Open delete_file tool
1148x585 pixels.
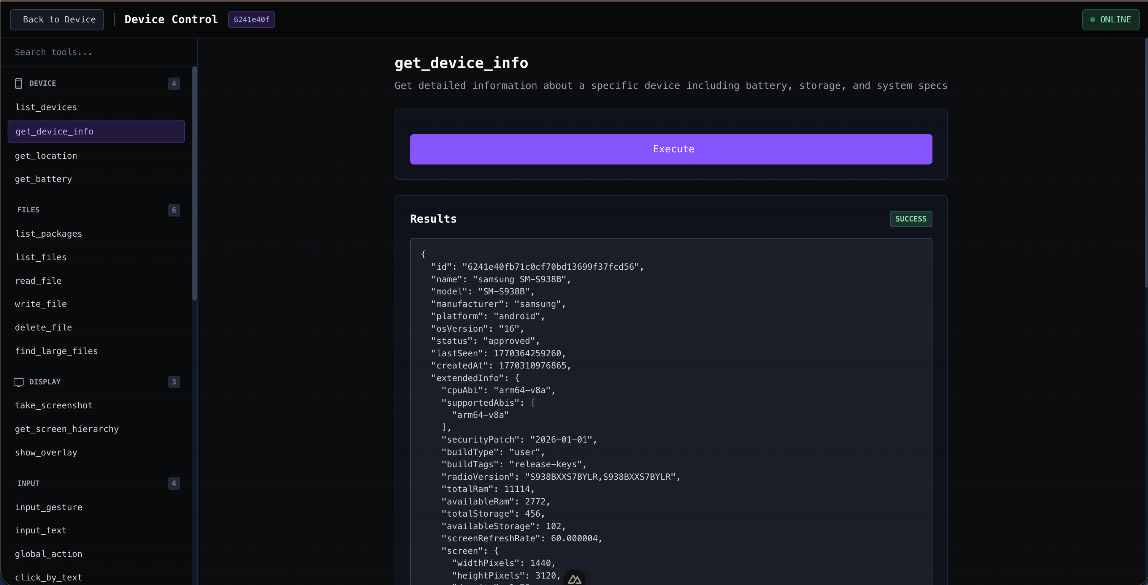coord(96,328)
